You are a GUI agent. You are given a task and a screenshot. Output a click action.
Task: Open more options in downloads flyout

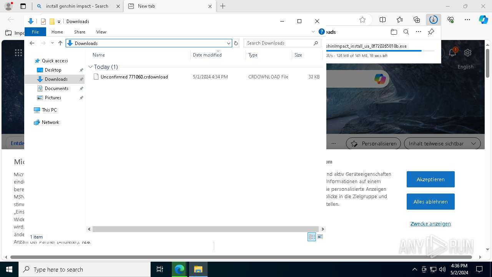(419, 32)
